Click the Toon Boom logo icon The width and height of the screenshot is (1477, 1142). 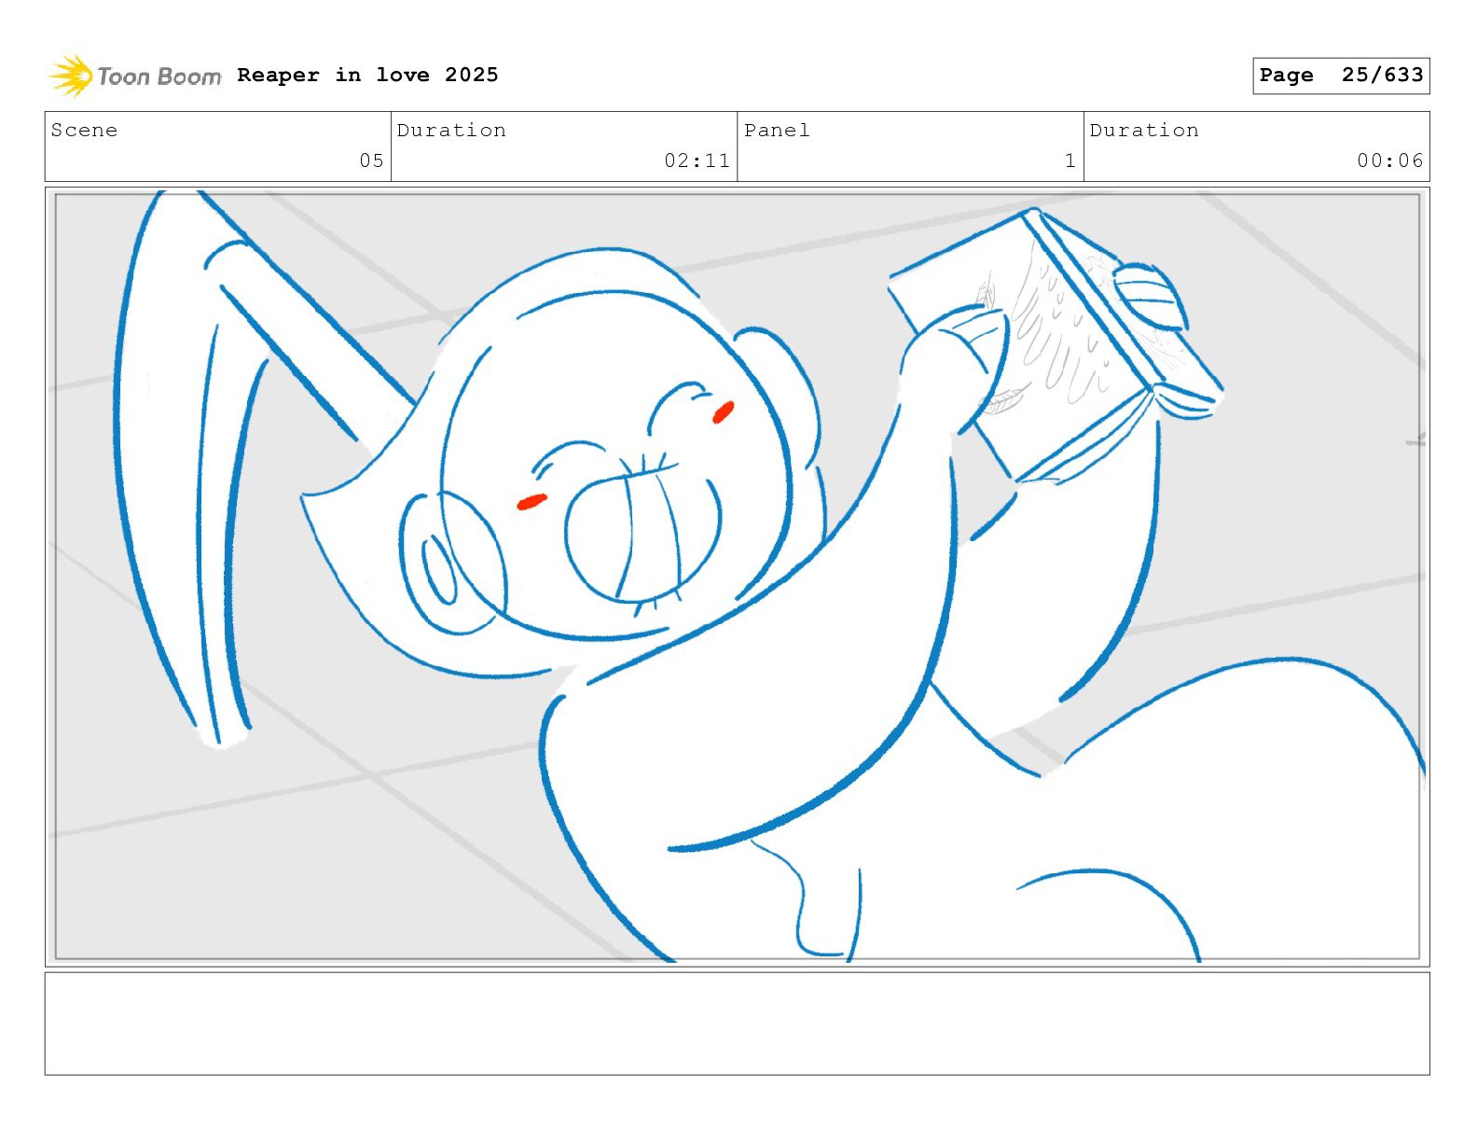pyautogui.click(x=71, y=76)
